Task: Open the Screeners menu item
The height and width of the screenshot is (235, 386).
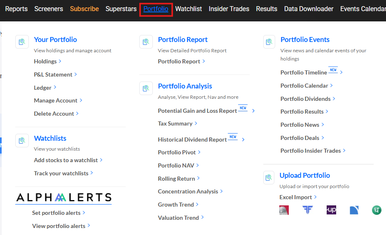Action: (x=49, y=9)
